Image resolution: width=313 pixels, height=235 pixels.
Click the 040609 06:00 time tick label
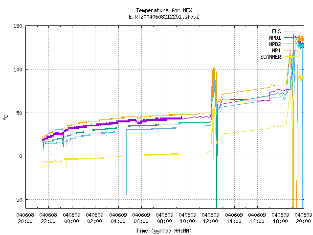141,218
